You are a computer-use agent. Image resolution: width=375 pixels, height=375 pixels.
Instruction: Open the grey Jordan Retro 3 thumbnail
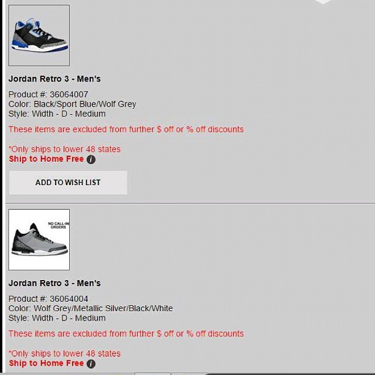pyautogui.click(x=39, y=240)
